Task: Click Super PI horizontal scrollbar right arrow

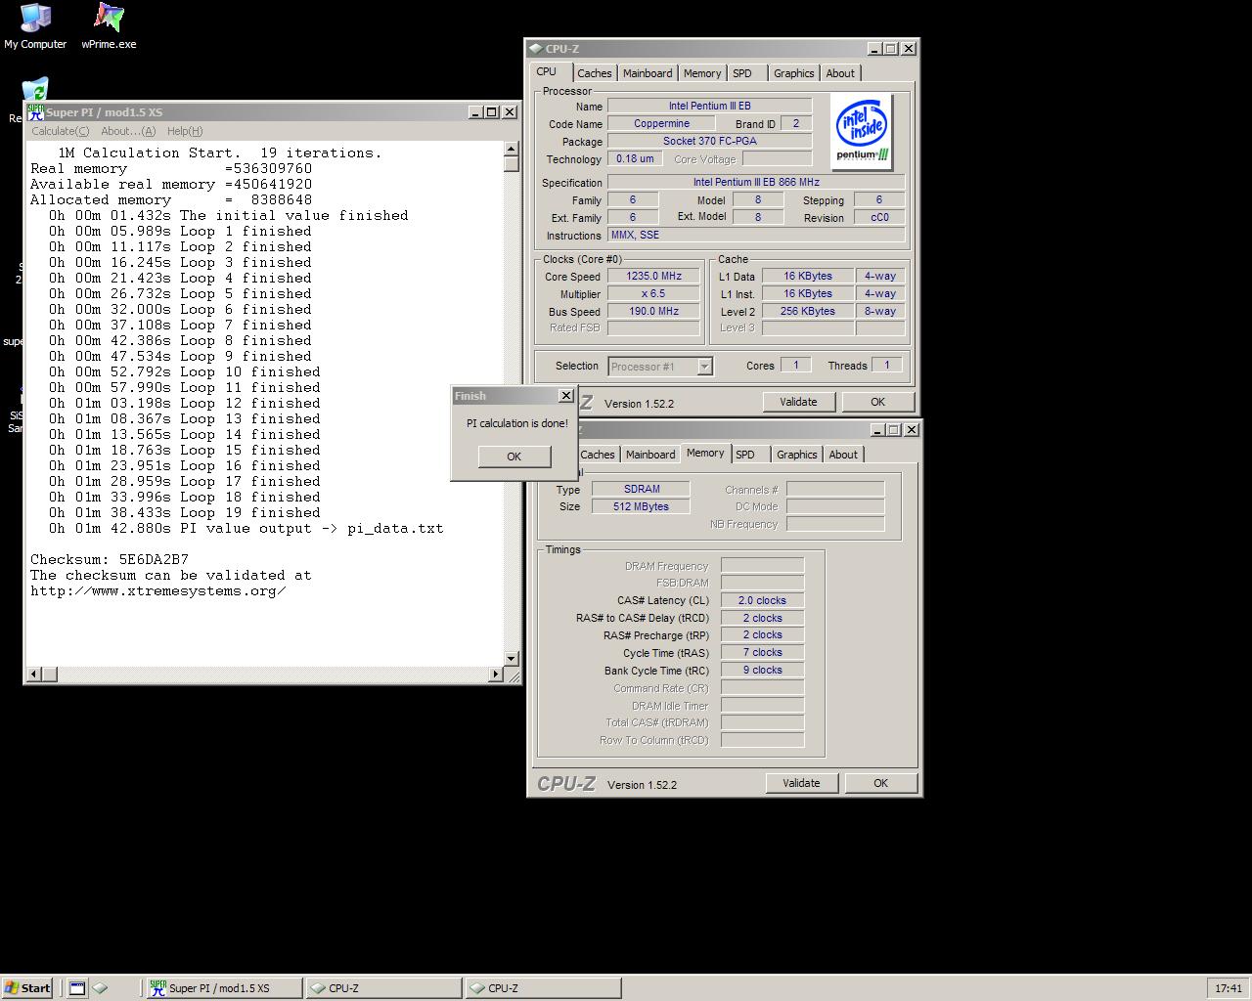Action: [x=495, y=675]
